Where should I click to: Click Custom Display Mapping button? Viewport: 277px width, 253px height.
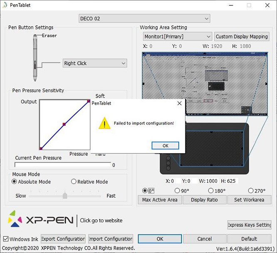pyautogui.click(x=242, y=37)
